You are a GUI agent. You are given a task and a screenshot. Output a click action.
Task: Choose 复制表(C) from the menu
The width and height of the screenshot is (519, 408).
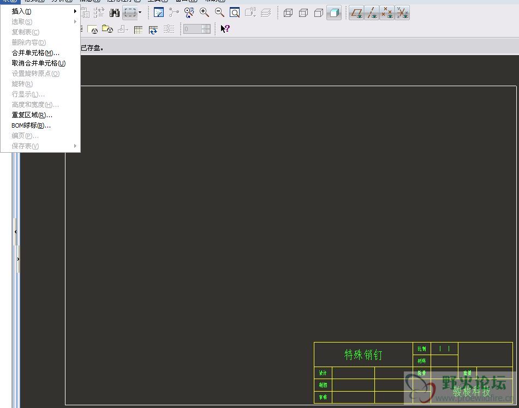pyautogui.click(x=40, y=32)
